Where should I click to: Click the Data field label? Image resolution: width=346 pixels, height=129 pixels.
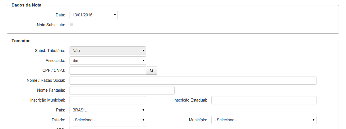[60, 15]
